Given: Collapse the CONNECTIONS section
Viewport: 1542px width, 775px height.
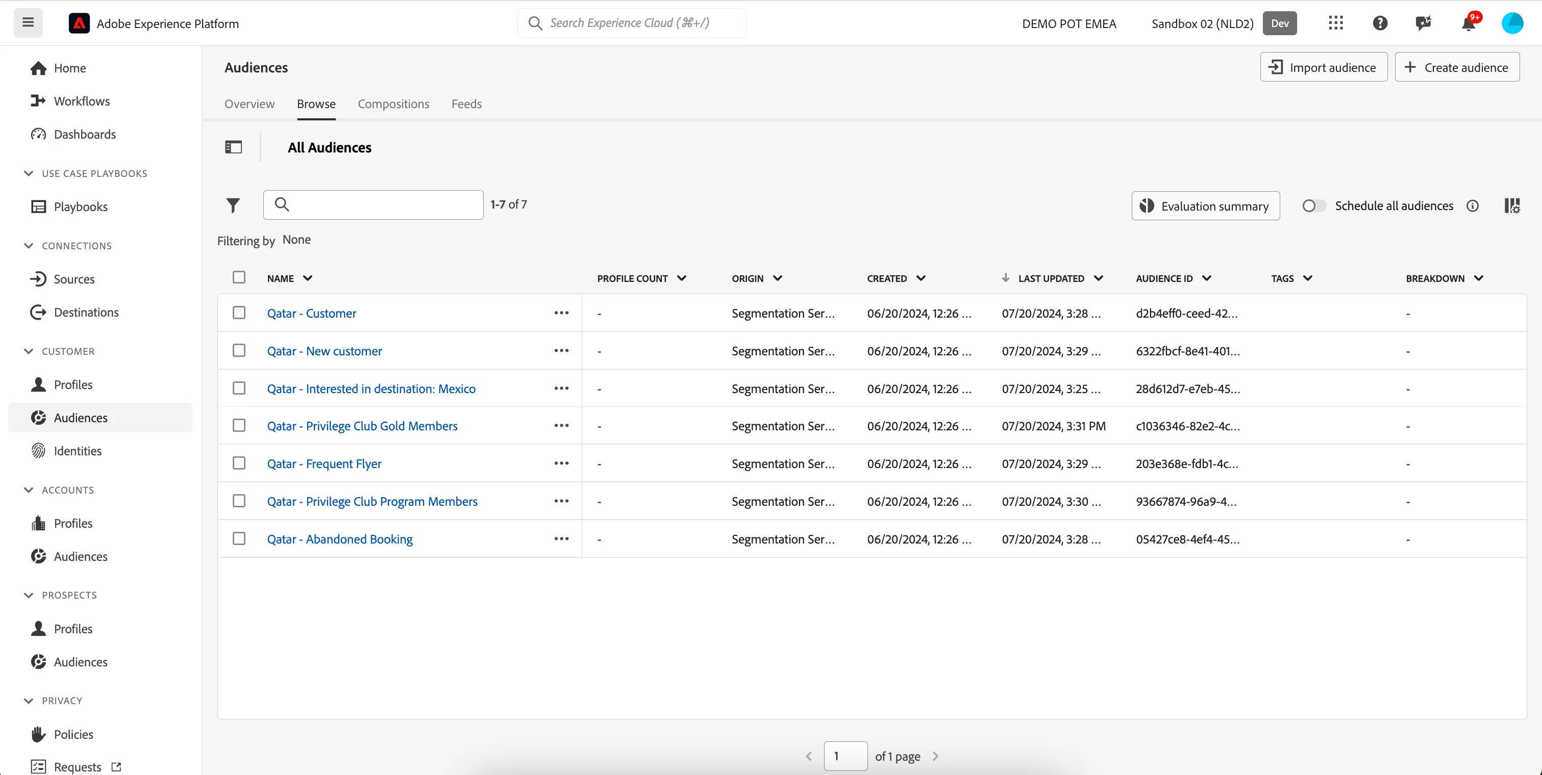Looking at the screenshot, I should 28,246.
